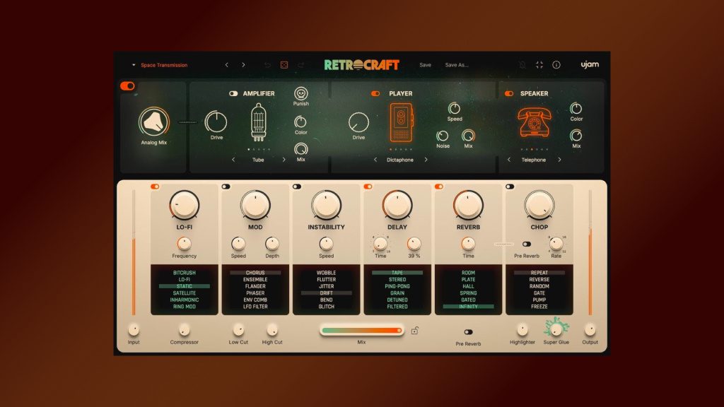Enable the MOD module switch
This screenshot has height=407, width=724.
pos(226,187)
